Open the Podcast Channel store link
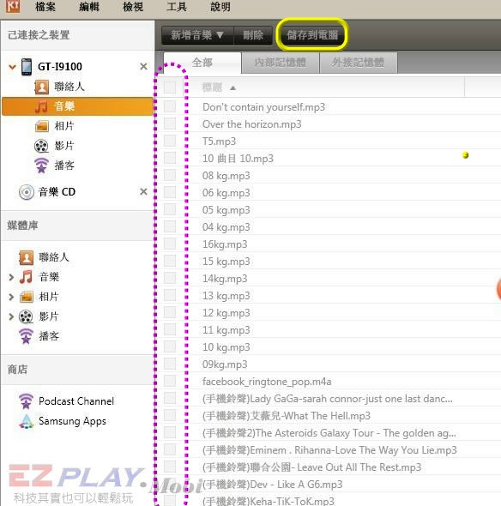Viewport: 501px width, 506px height. 76,401
